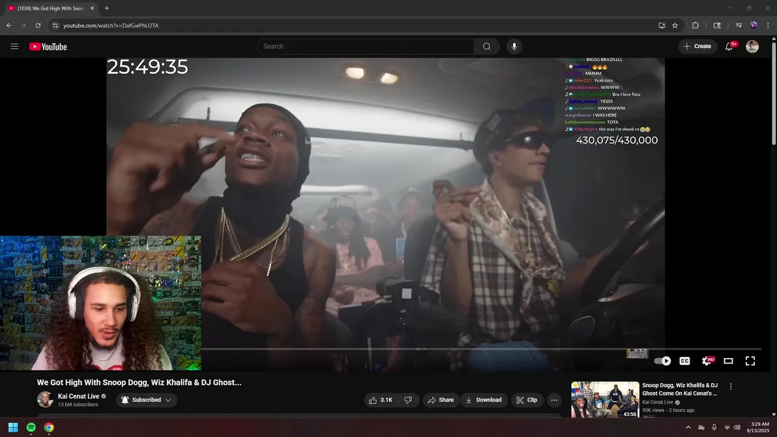Screen dimensions: 777x437
Task: Go back in browser
Action: (8, 25)
